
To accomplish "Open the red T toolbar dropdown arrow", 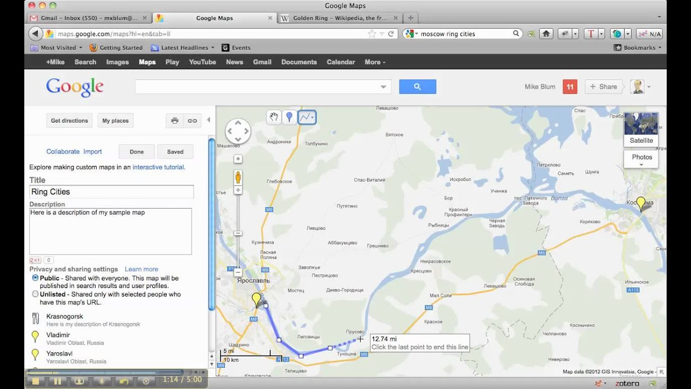I will click(602, 33).
